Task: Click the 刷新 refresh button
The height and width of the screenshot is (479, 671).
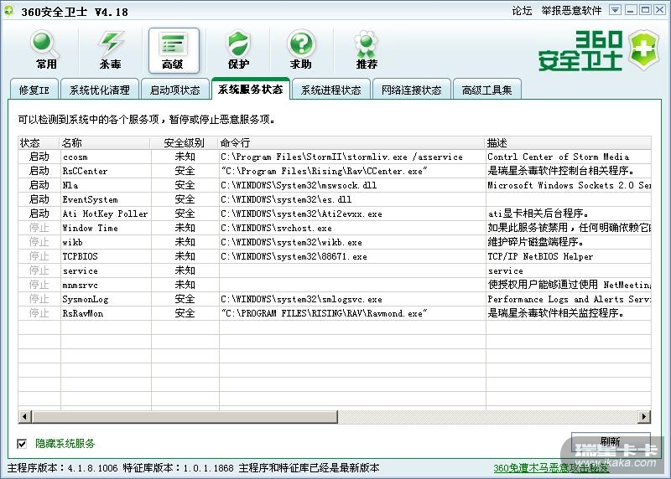Action: [x=611, y=441]
